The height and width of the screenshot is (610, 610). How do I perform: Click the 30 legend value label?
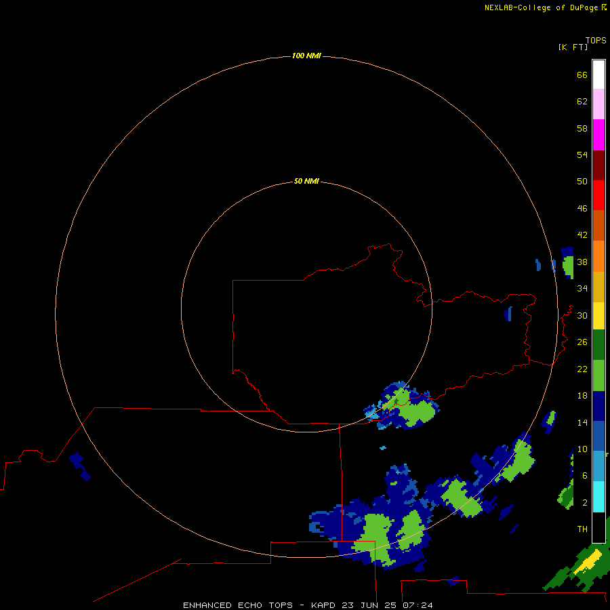tap(582, 315)
